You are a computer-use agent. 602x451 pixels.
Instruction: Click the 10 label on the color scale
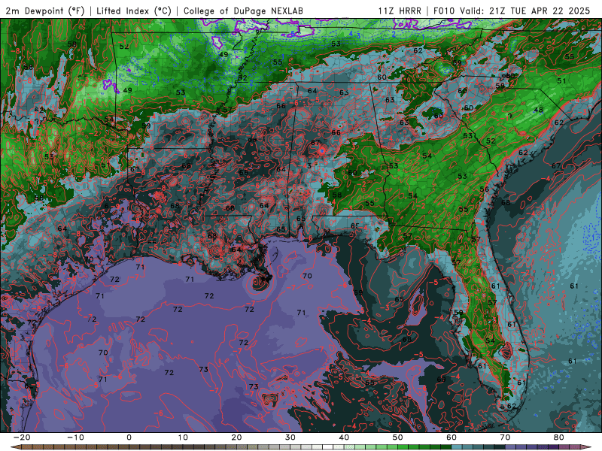pyautogui.click(x=183, y=437)
